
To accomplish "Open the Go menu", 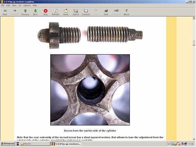I will 20,6.
